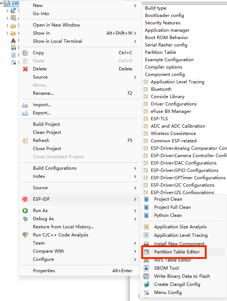Click the Python Clean icon
The height and width of the screenshot is (301, 227).
point(146,215)
